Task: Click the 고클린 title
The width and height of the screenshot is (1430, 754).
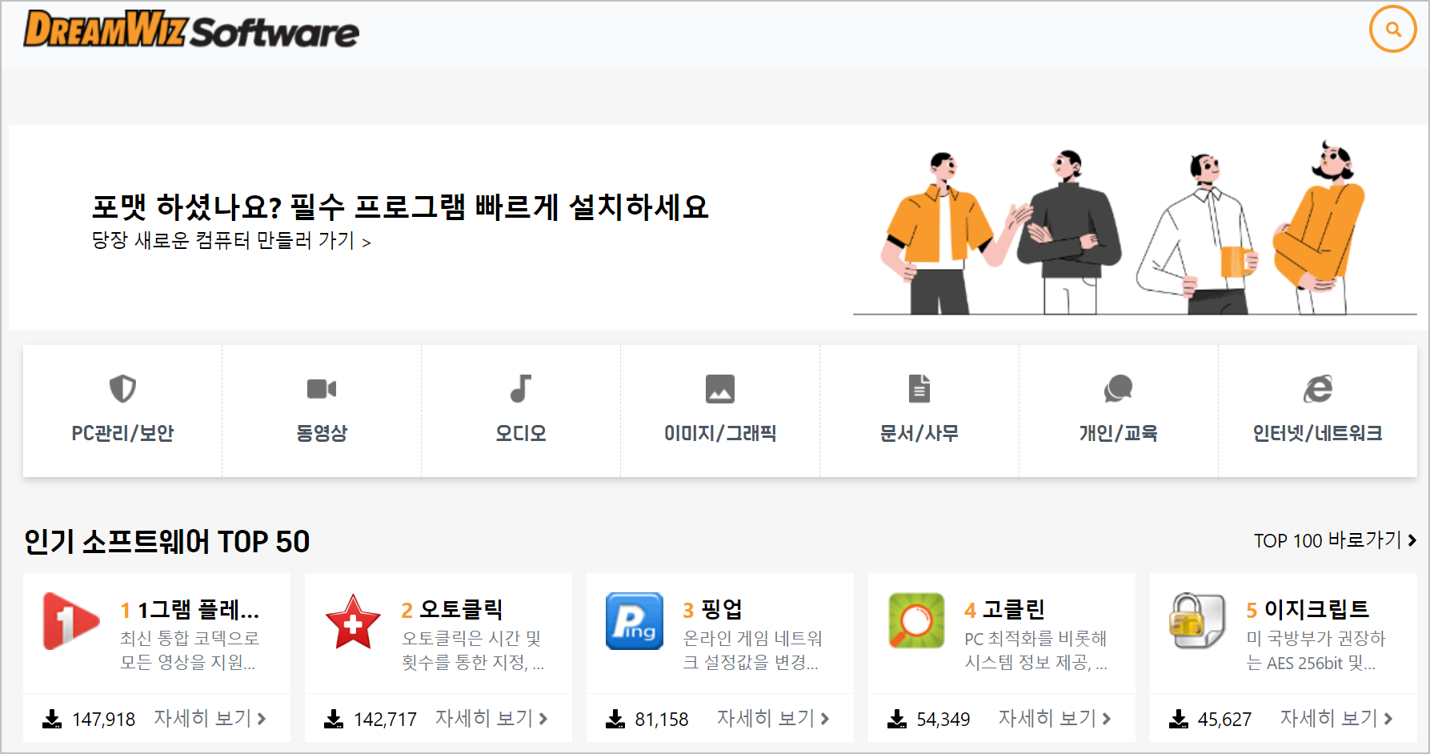Action: [1014, 610]
